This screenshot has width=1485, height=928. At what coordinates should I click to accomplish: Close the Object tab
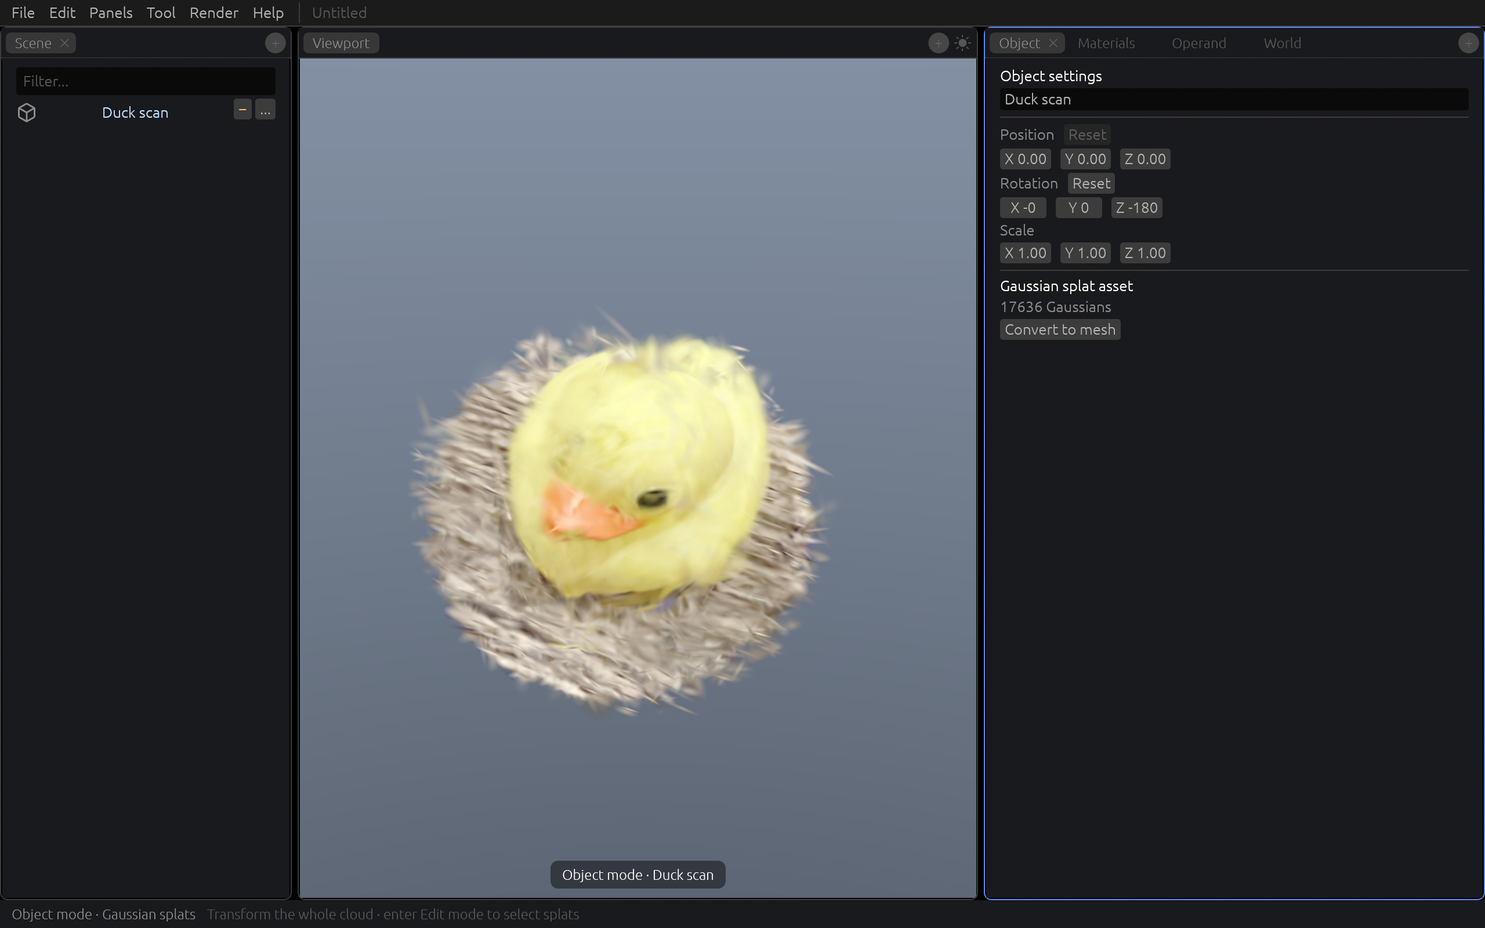click(1053, 43)
